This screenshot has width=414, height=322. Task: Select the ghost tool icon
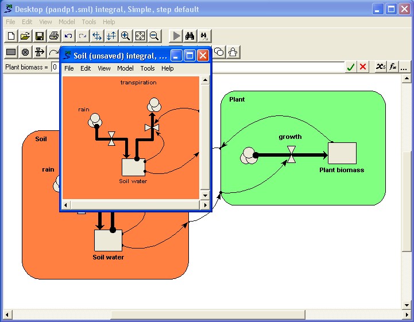[233, 52]
